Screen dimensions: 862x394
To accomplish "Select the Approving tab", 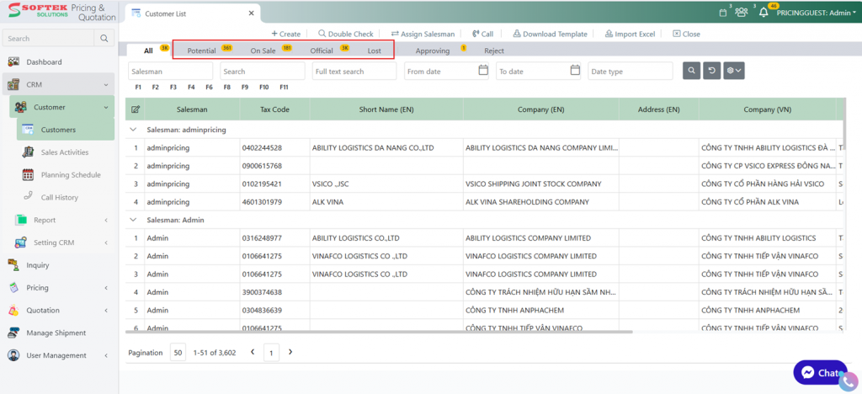I will 433,51.
